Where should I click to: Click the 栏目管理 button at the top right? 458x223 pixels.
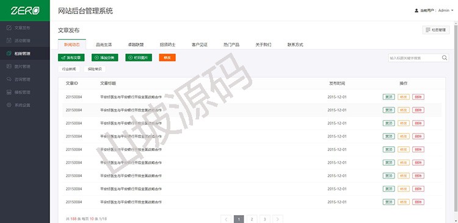(436, 30)
